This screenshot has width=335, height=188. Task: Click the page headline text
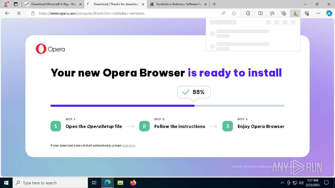pos(166,73)
